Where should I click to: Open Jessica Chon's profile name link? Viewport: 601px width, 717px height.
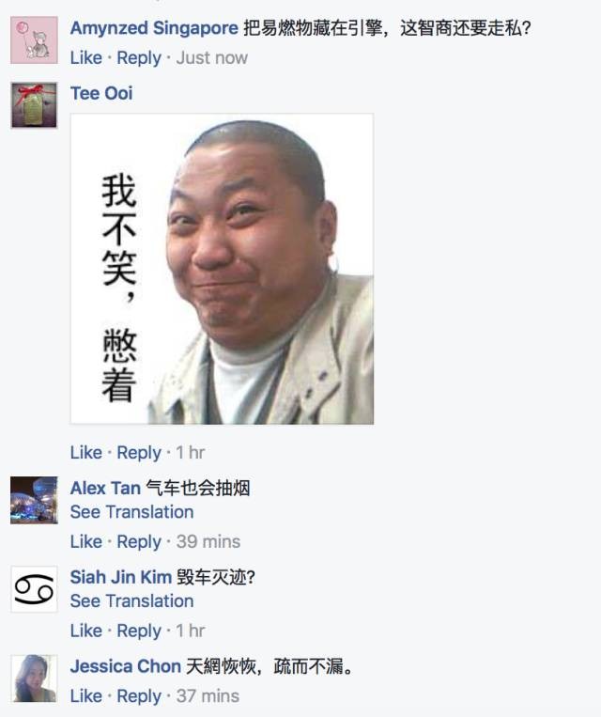126,666
